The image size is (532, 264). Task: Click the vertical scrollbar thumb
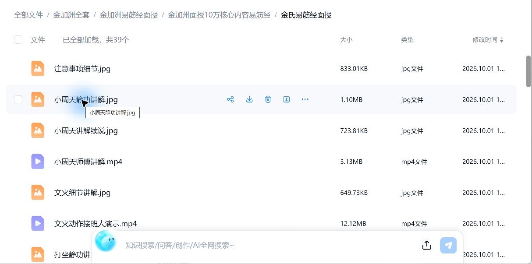pyautogui.click(x=528, y=72)
